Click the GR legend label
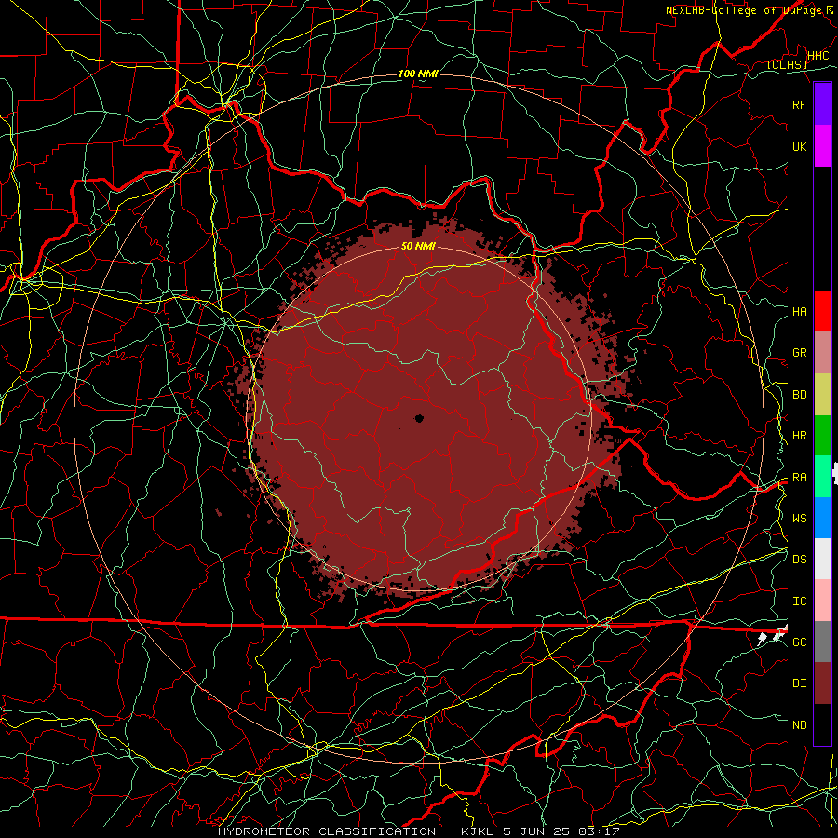 click(799, 353)
